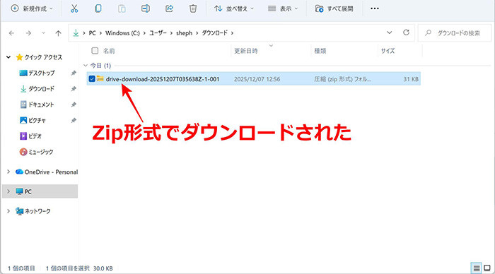The height and width of the screenshot is (274, 495).
Task: Click the zip folder icon of drive-download file
Action: click(100, 78)
